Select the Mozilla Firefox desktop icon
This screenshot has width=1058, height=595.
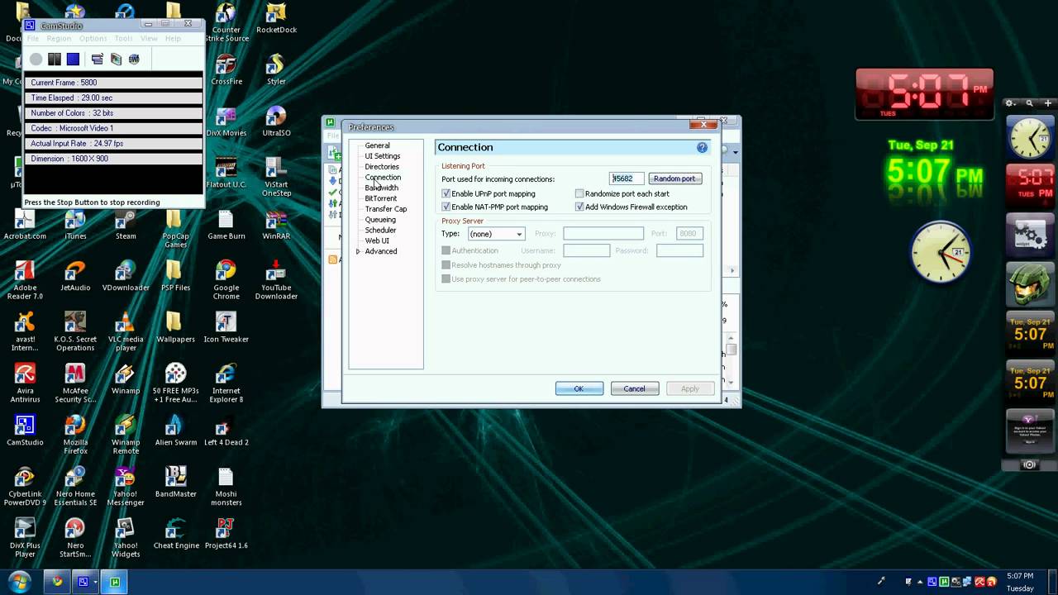[x=75, y=435]
